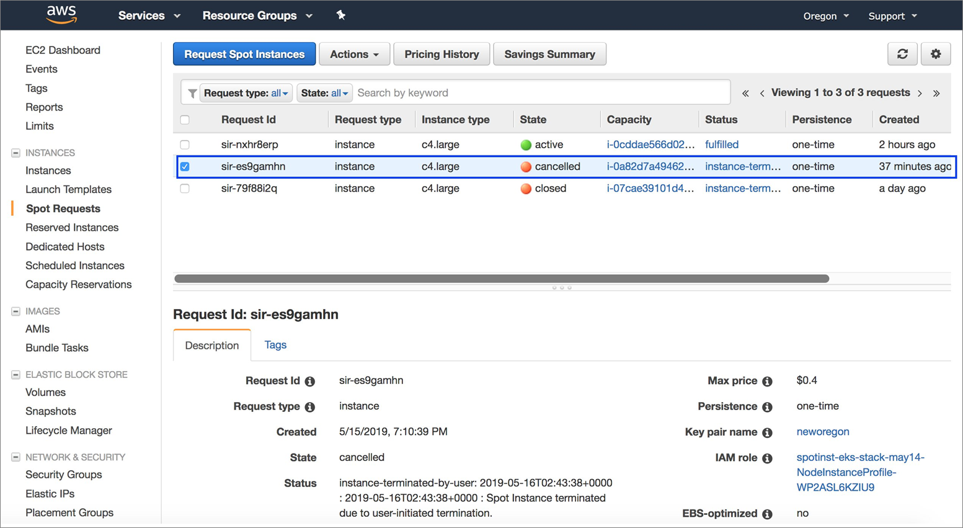Open the Request type filter dropdown
Viewport: 963px width, 528px height.
(x=246, y=93)
